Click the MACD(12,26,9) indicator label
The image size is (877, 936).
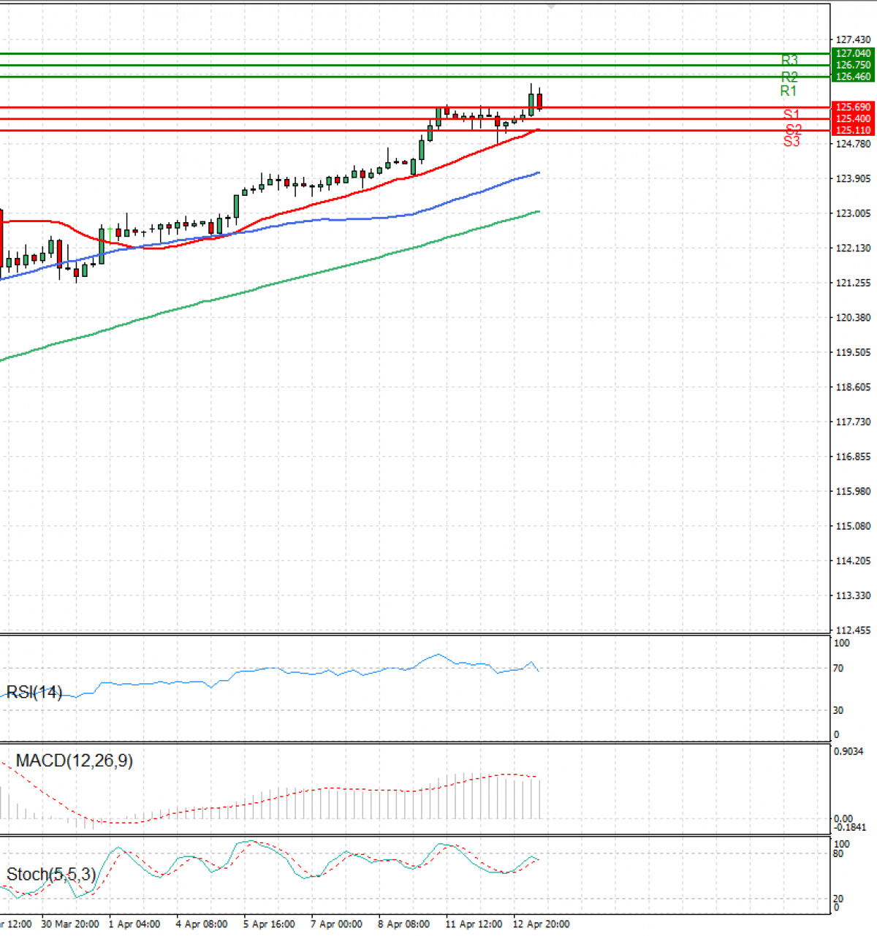74,761
